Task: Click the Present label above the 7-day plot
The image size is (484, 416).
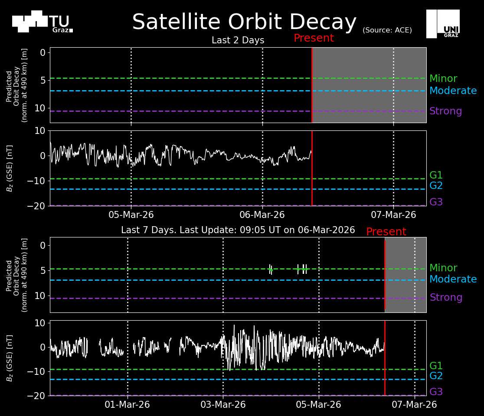Action: pyautogui.click(x=386, y=232)
